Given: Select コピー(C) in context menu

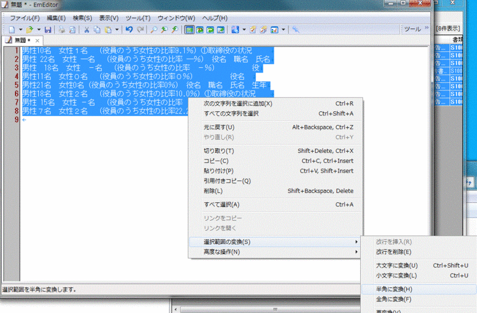Looking at the screenshot, I should (275, 161).
